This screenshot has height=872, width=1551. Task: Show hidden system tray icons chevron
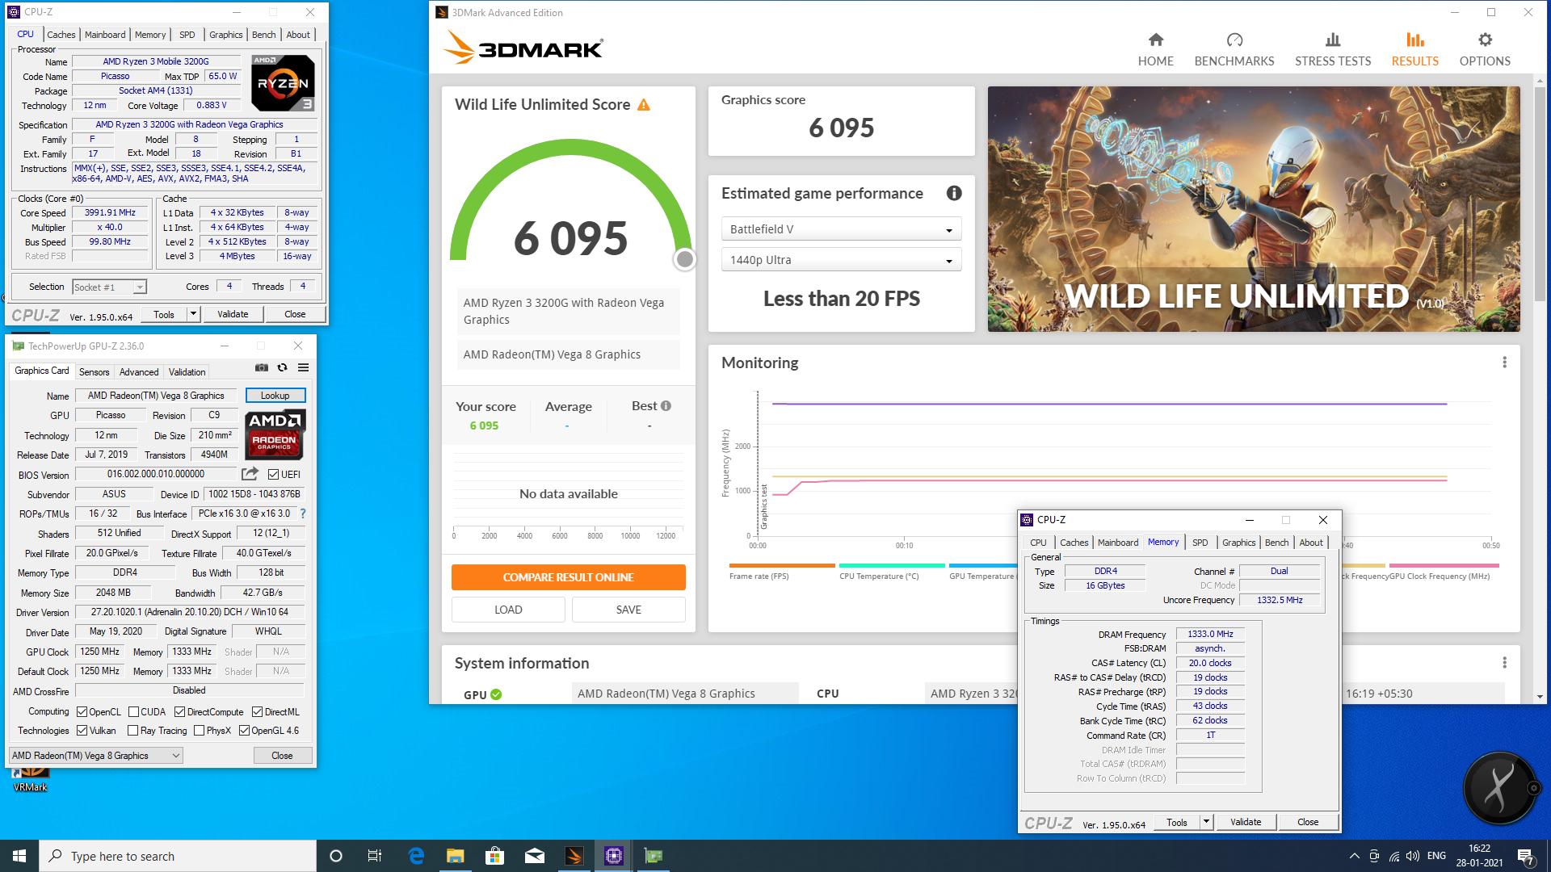coord(1354,856)
